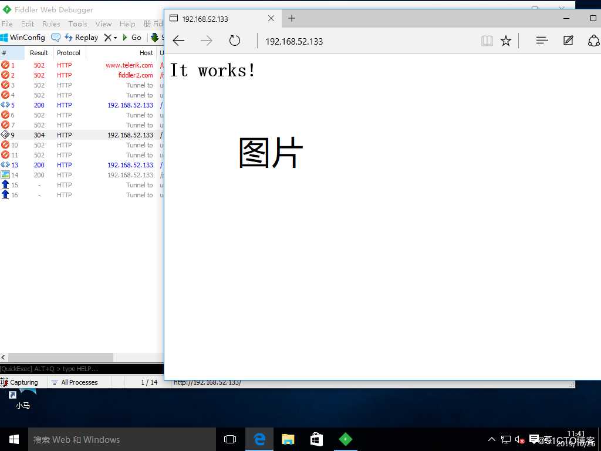
Task: Click the blocked icon of session 4
Action: [5, 95]
